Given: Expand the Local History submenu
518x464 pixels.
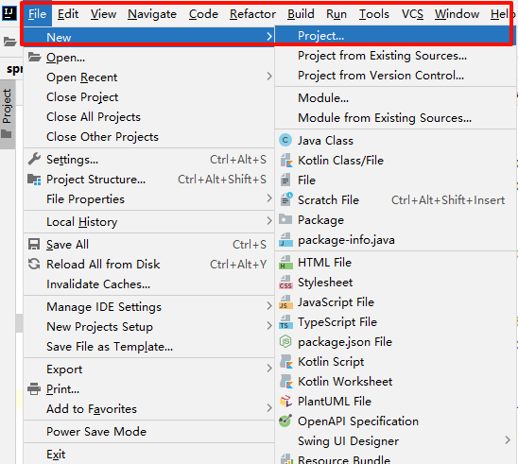Looking at the screenshot, I should tap(269, 221).
